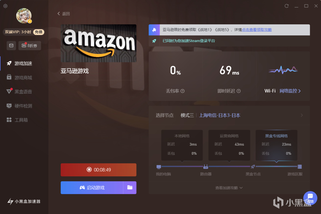
Task: Click 23ms latency in 黑盒专线网络
Action: coord(287,144)
